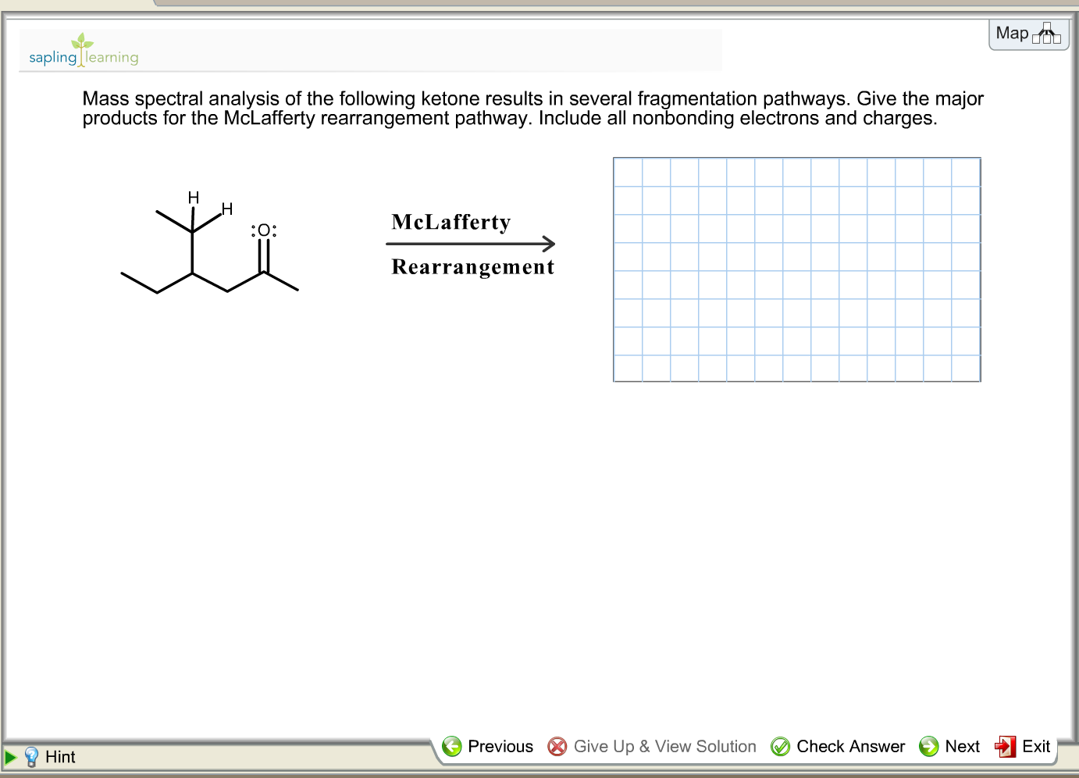Click the green Previous arrow icon
Screen dimensions: 1079x778
point(452,746)
